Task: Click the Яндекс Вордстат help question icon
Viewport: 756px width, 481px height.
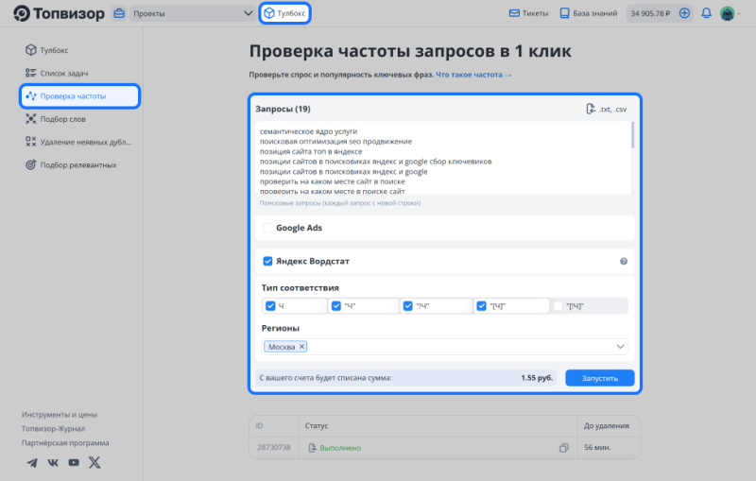Action: (624, 261)
